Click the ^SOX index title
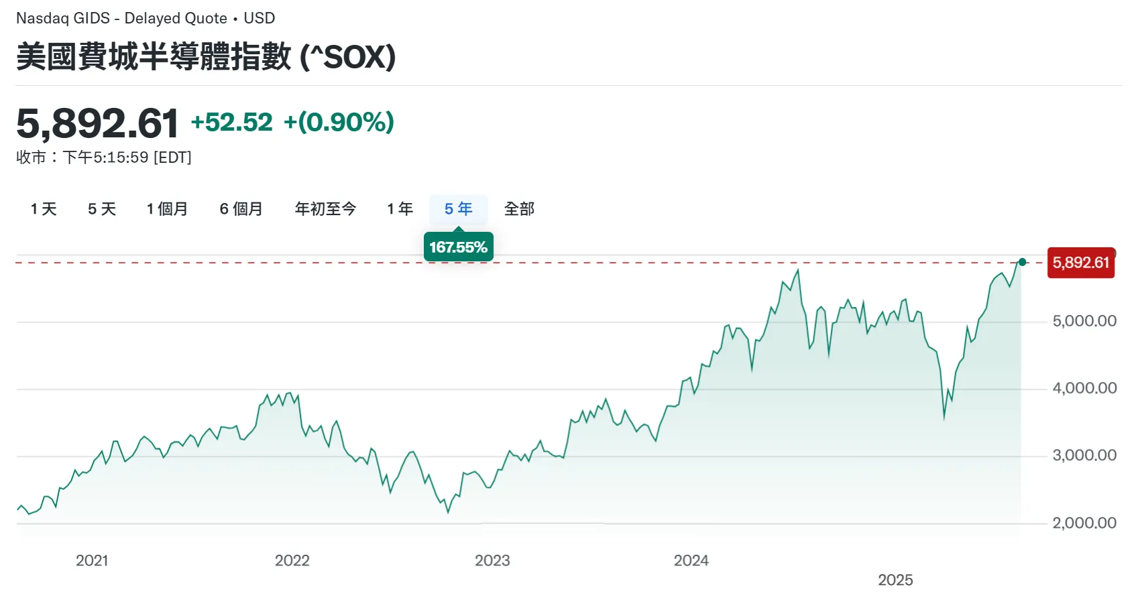This screenshot has width=1136, height=597. coord(206,57)
